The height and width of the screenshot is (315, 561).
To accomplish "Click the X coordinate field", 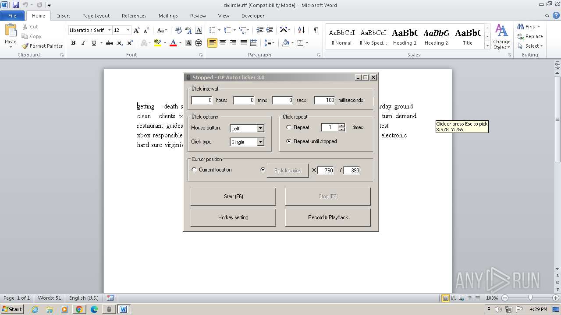I will [x=326, y=171].
